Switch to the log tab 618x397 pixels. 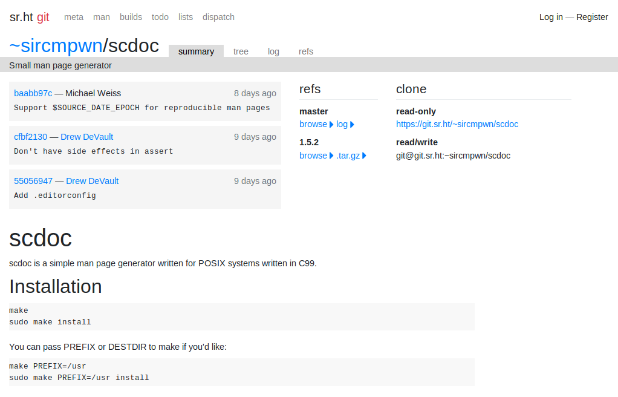[x=273, y=51]
